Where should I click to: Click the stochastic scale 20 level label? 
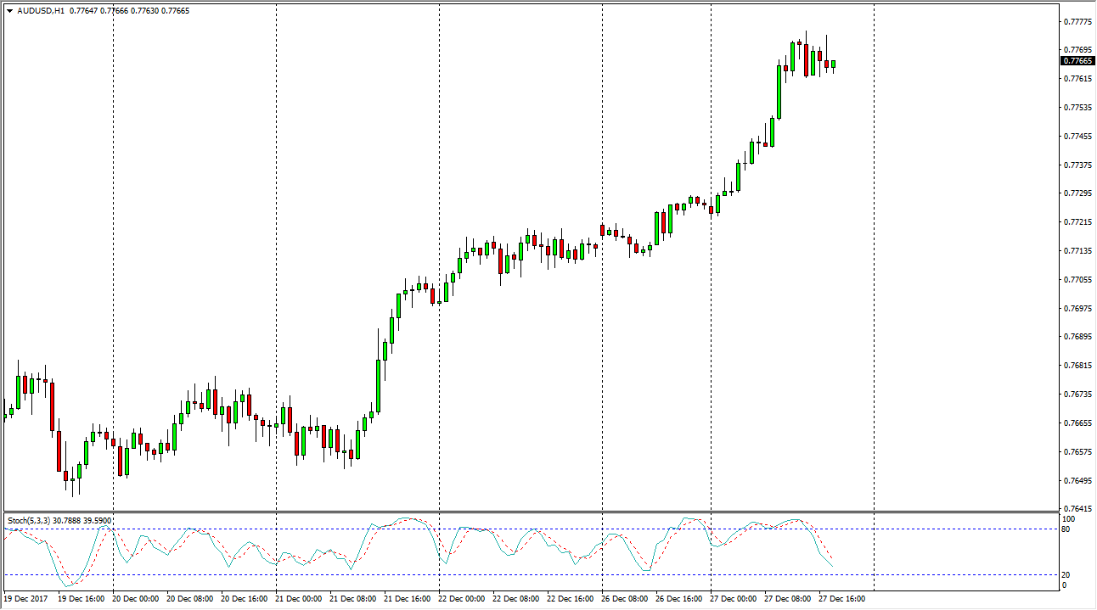pos(1067,574)
